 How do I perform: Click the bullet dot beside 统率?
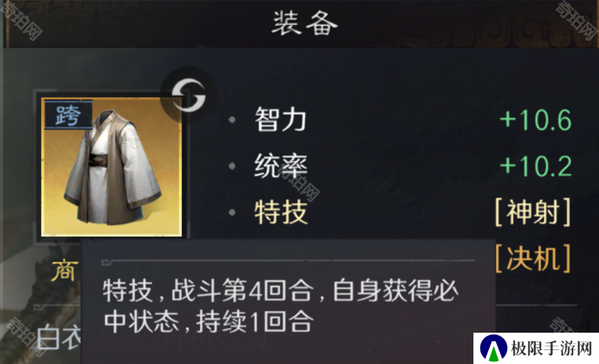coord(232,166)
